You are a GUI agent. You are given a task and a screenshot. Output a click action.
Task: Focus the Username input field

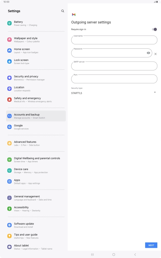click(114, 40)
